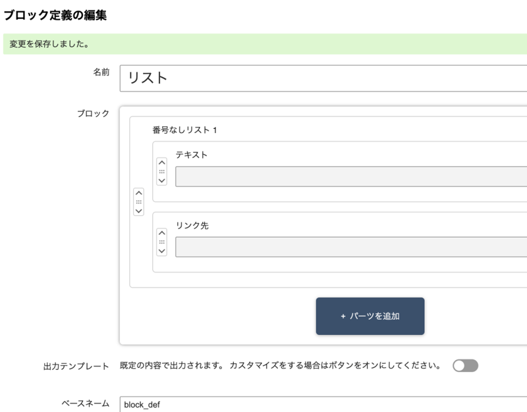This screenshot has height=412, width=527.
Task: Click the リンク先 input box
Action: 350,247
